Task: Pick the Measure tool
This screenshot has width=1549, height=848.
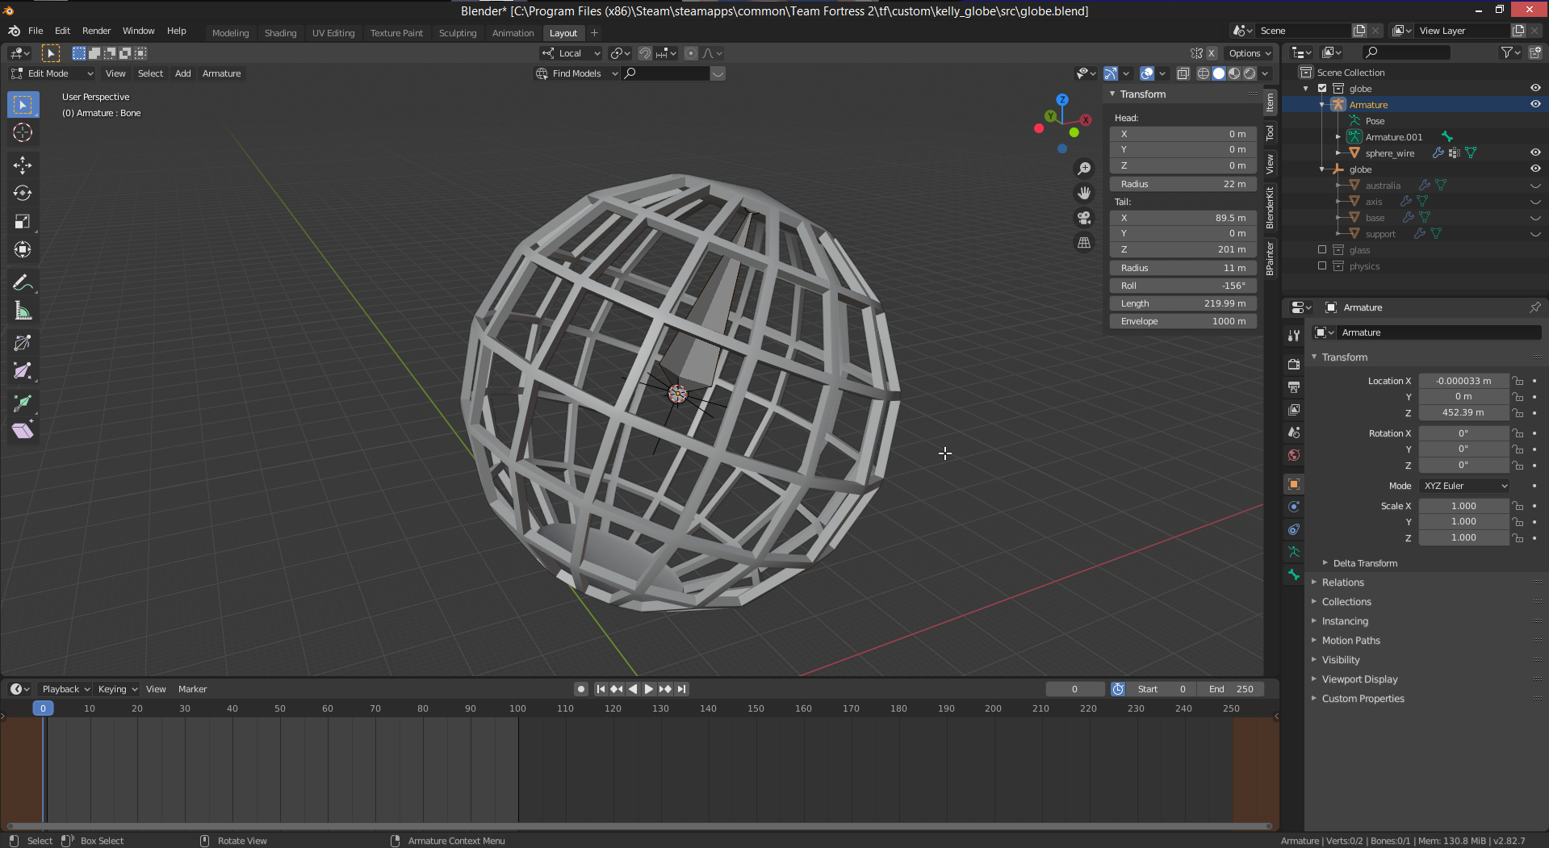Action: tap(23, 311)
